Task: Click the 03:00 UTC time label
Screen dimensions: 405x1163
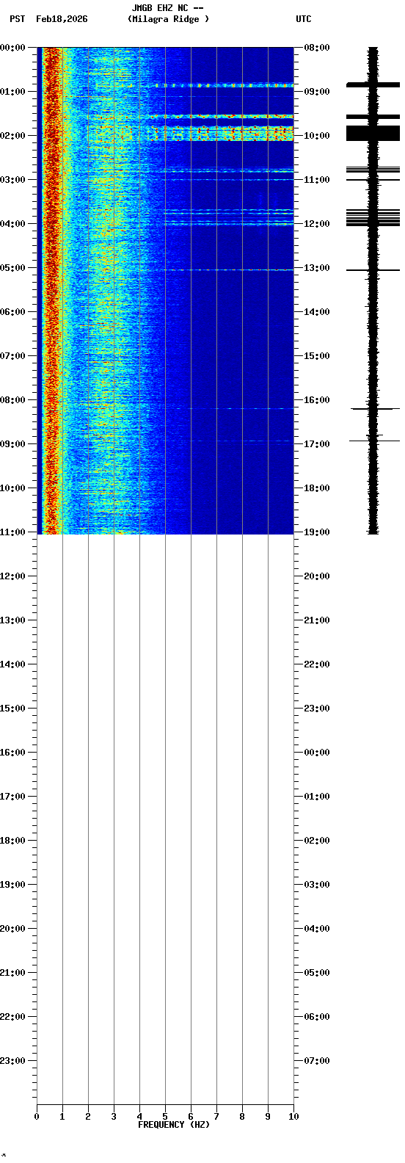Action: pos(317,885)
